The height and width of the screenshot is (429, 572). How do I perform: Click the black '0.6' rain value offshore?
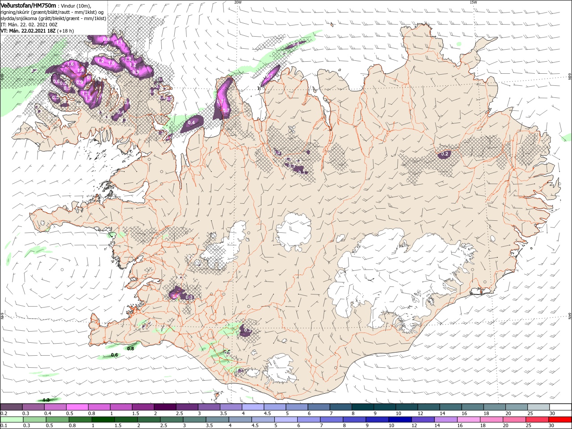pyautogui.click(x=114, y=355)
